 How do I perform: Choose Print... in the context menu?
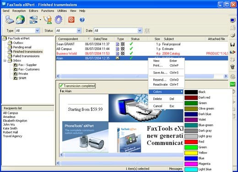pyautogui.click(x=166, y=66)
